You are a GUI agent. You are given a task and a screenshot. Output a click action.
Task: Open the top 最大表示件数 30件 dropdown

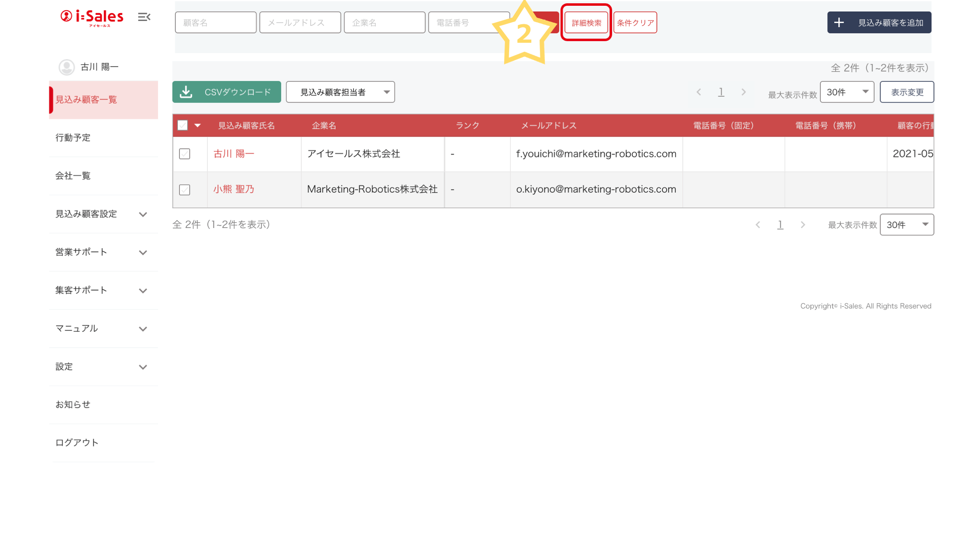click(847, 92)
